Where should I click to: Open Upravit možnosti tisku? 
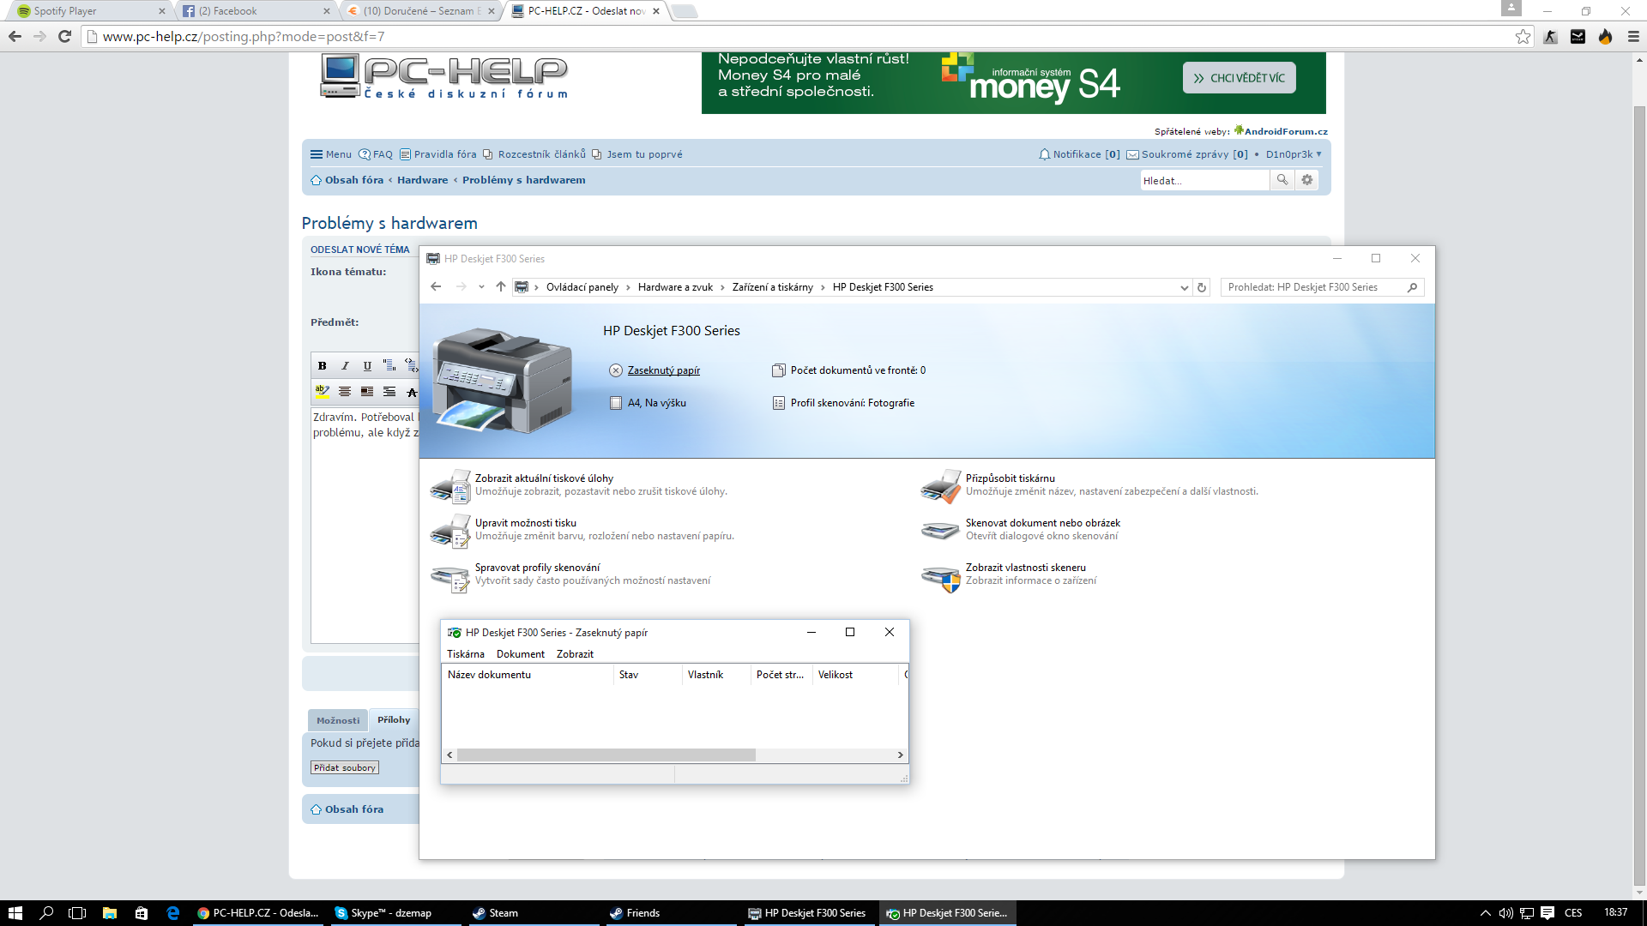tap(525, 523)
